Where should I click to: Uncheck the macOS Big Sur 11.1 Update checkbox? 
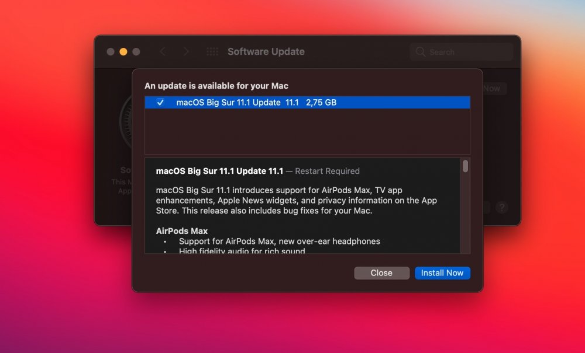[160, 102]
